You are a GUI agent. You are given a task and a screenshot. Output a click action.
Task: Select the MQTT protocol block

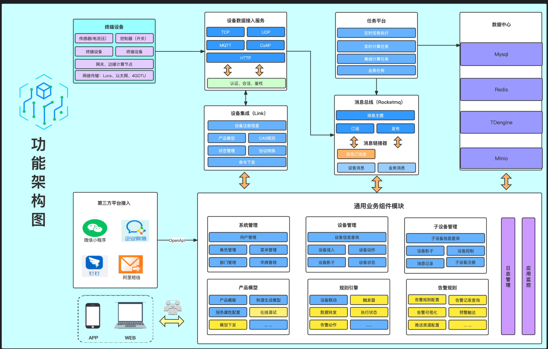pos(225,45)
